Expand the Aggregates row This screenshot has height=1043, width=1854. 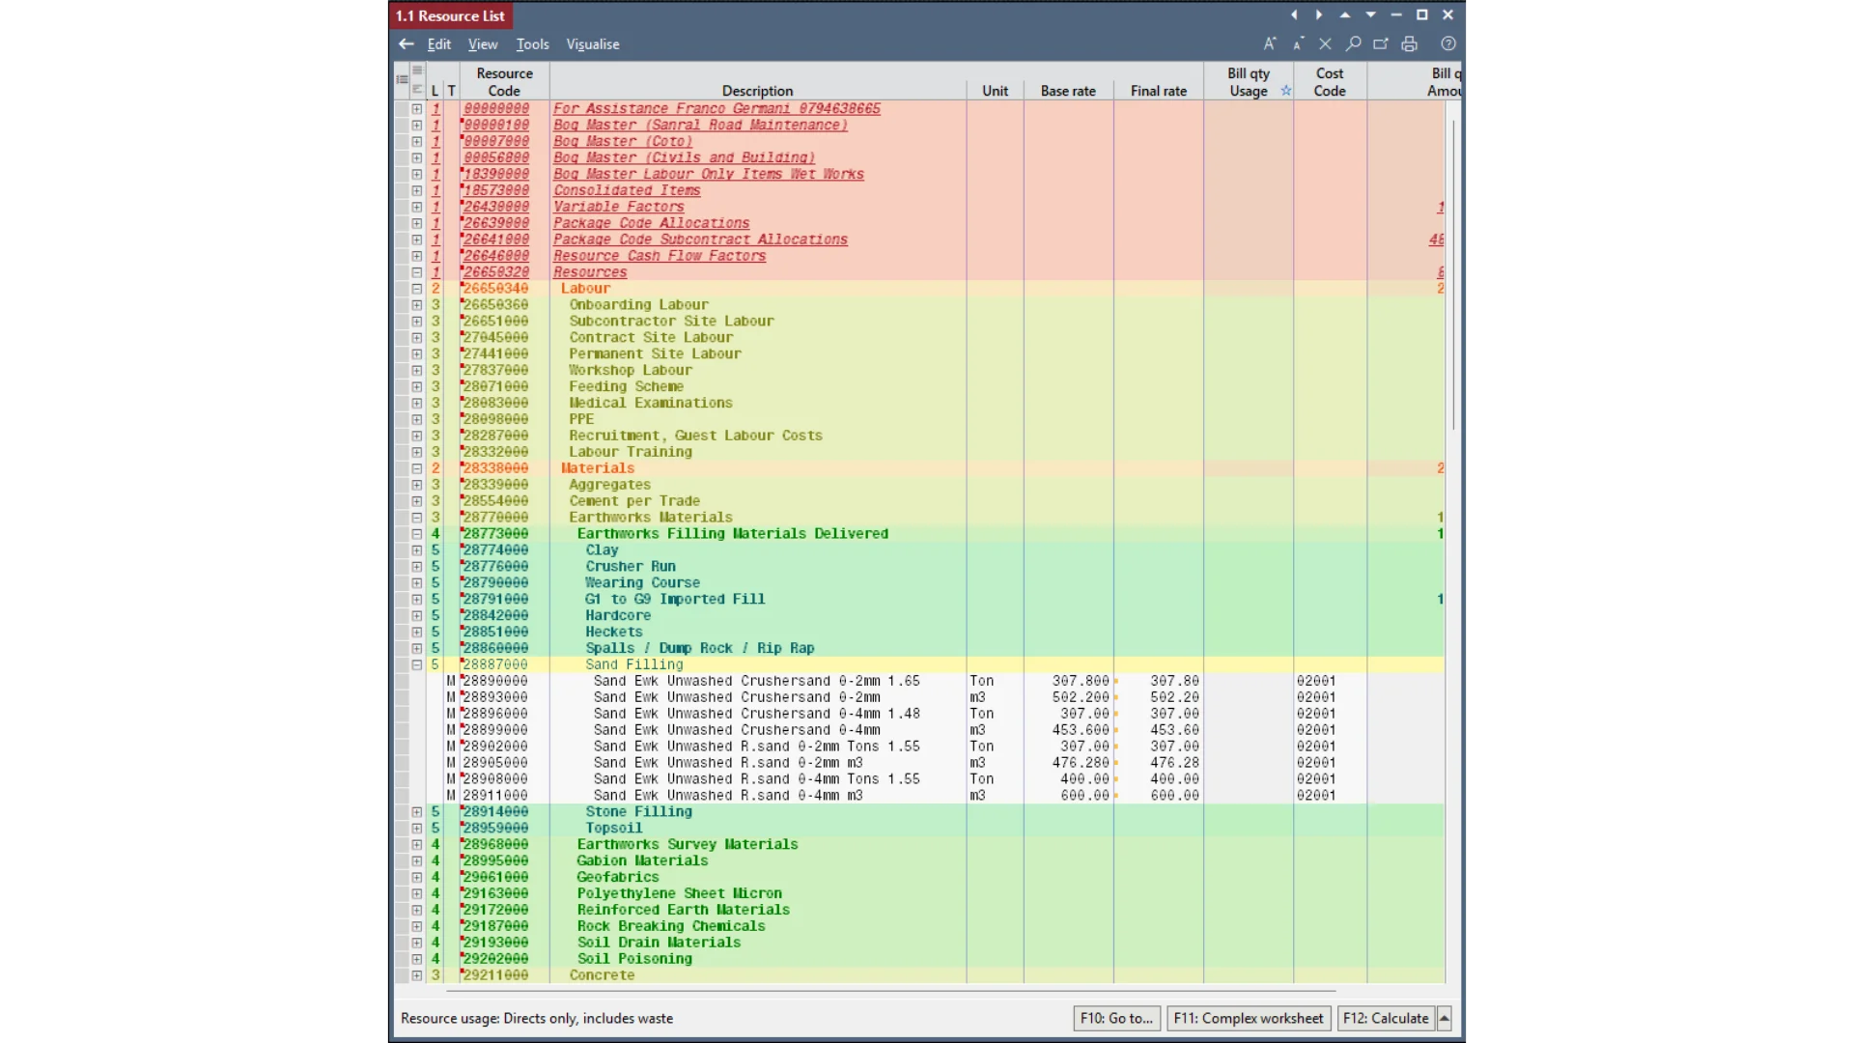(417, 485)
